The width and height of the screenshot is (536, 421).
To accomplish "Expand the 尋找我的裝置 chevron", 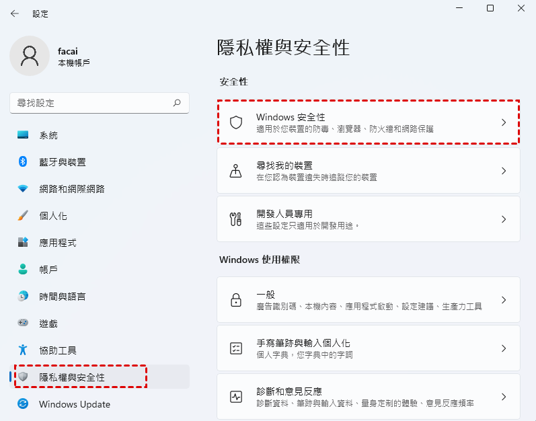I will point(504,171).
